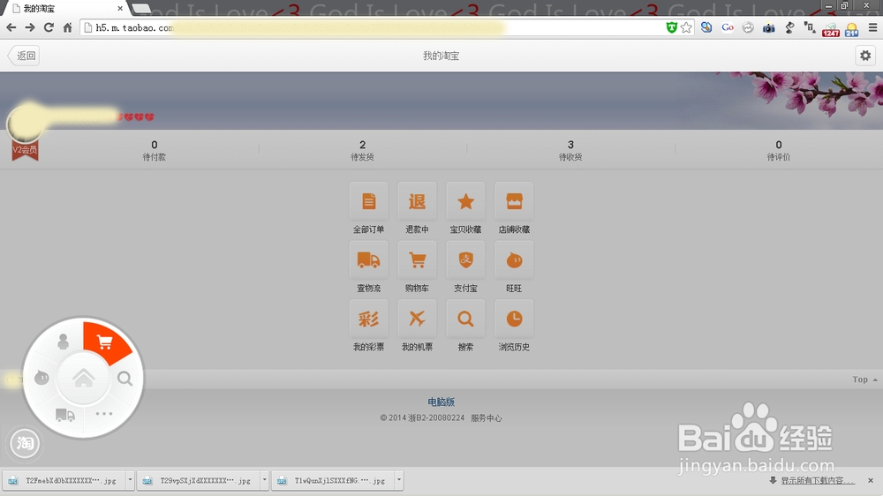
Task: Open 店铺收藏 shop favorites icon
Action: [514, 201]
